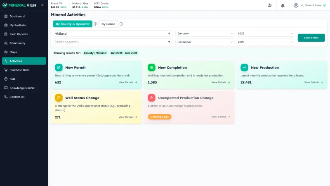View Details for New Production
This screenshot has height=186, width=330.
coord(313,82)
